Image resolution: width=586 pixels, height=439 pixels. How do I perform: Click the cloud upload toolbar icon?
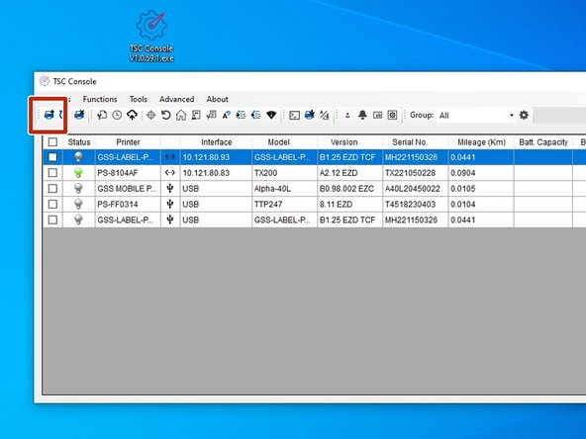[132, 115]
